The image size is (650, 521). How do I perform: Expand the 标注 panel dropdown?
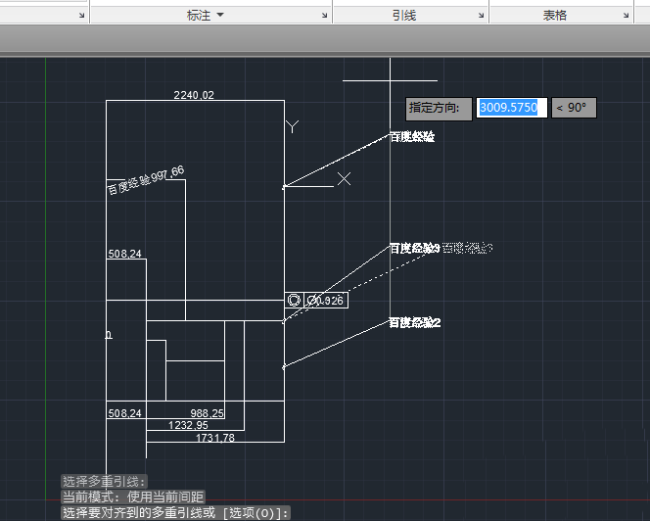(220, 15)
